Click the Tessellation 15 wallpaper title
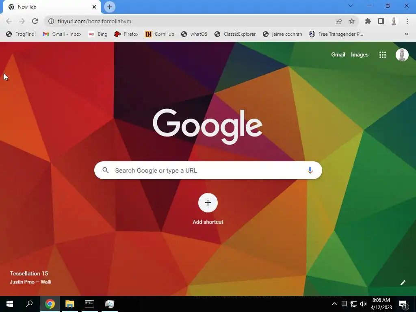Screen dimensions: 416x312 click(29, 273)
